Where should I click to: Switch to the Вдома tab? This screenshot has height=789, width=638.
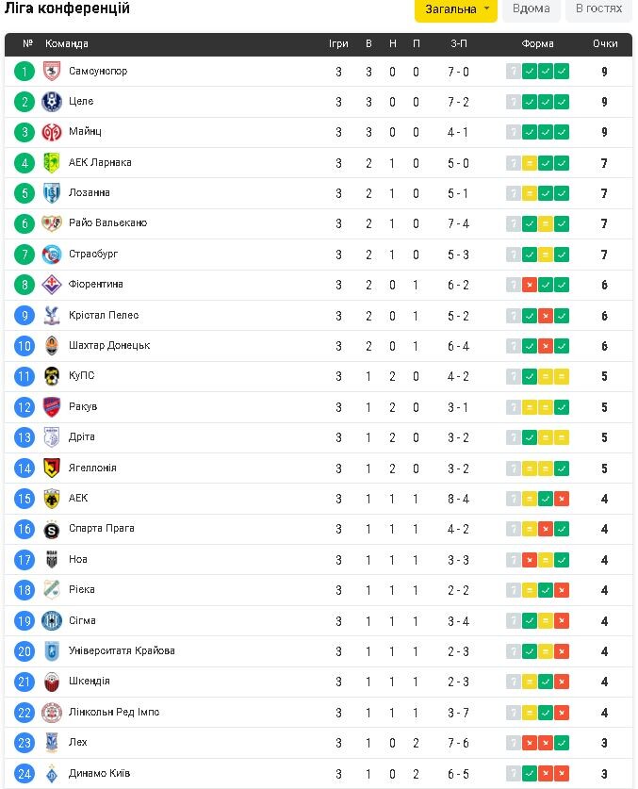coord(532,9)
